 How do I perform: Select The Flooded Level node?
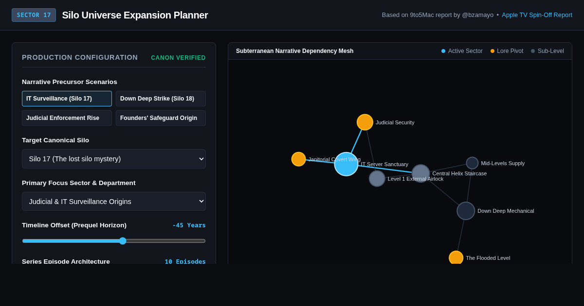coord(456,258)
